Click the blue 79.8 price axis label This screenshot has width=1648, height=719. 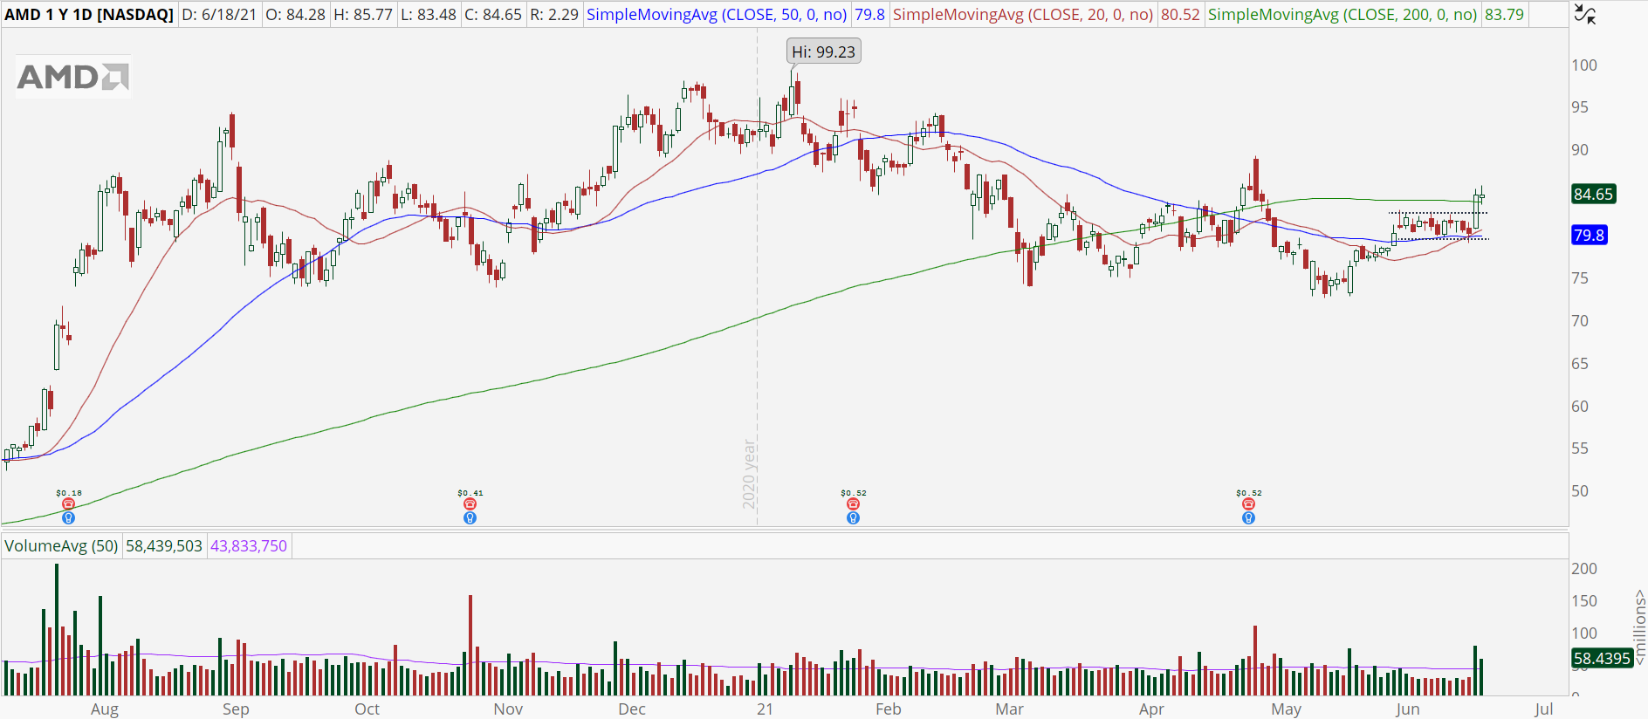1589,235
